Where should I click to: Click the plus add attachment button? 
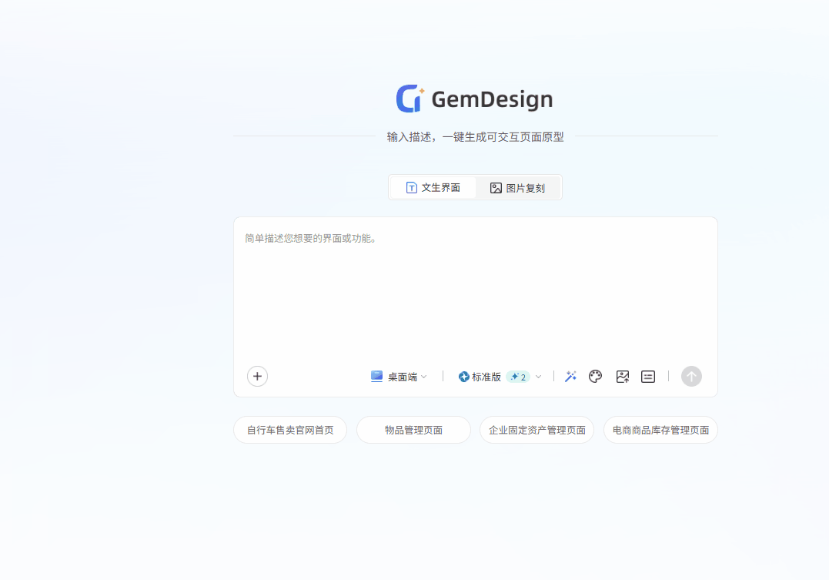(257, 376)
